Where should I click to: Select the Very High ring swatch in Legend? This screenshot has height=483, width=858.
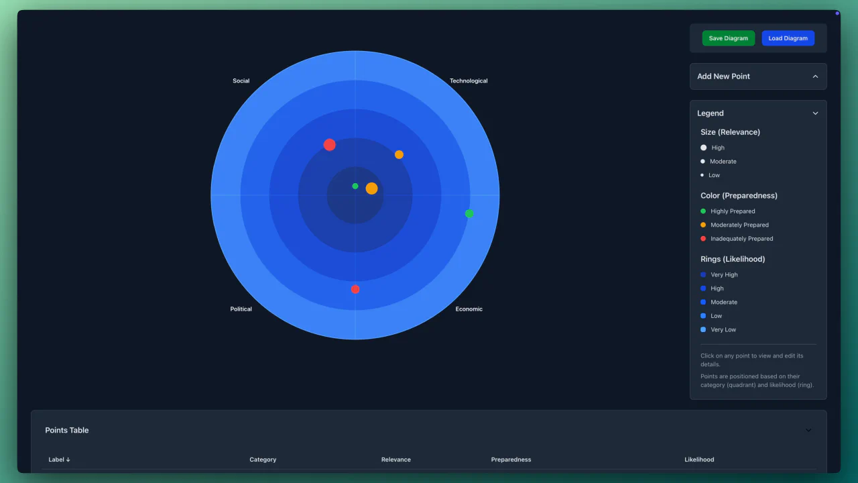point(703,274)
